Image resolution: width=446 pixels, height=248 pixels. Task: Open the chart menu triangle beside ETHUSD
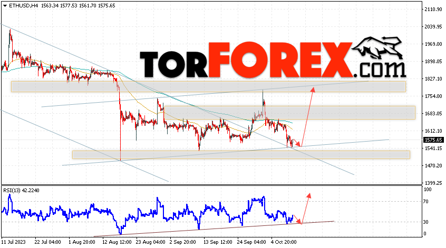point(5,6)
